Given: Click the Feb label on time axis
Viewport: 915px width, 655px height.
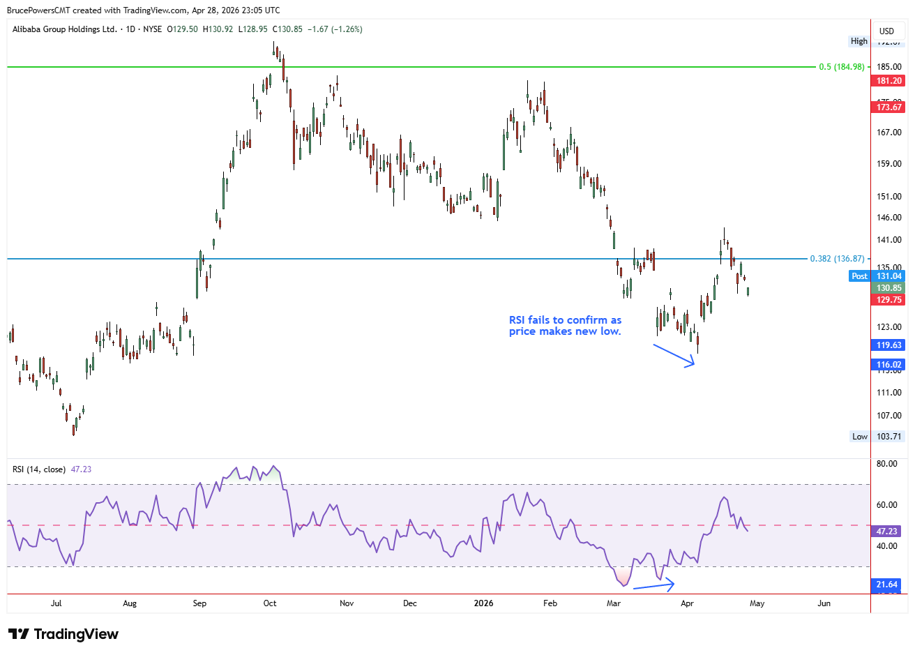Looking at the screenshot, I should point(550,603).
